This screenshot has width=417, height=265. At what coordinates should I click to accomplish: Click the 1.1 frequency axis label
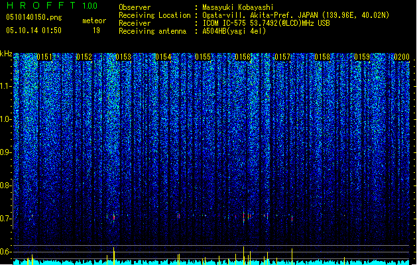point(6,86)
